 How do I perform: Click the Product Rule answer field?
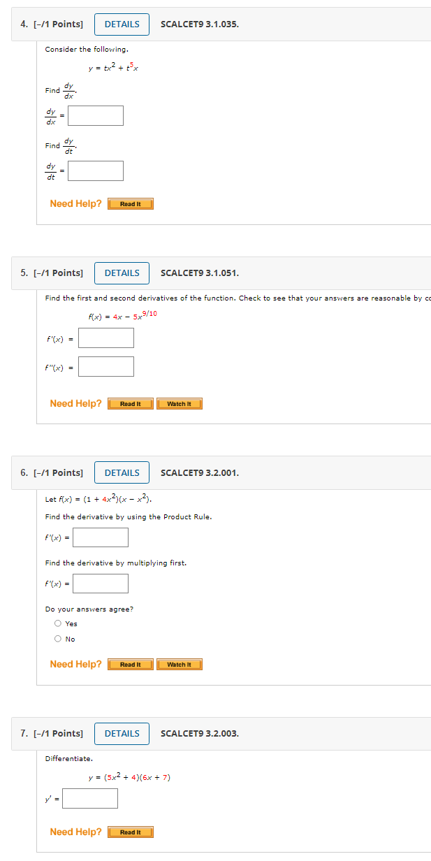(x=100, y=537)
